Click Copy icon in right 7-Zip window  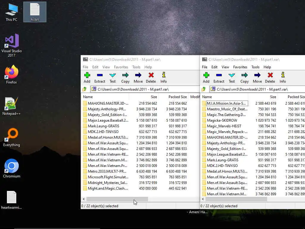245,75
